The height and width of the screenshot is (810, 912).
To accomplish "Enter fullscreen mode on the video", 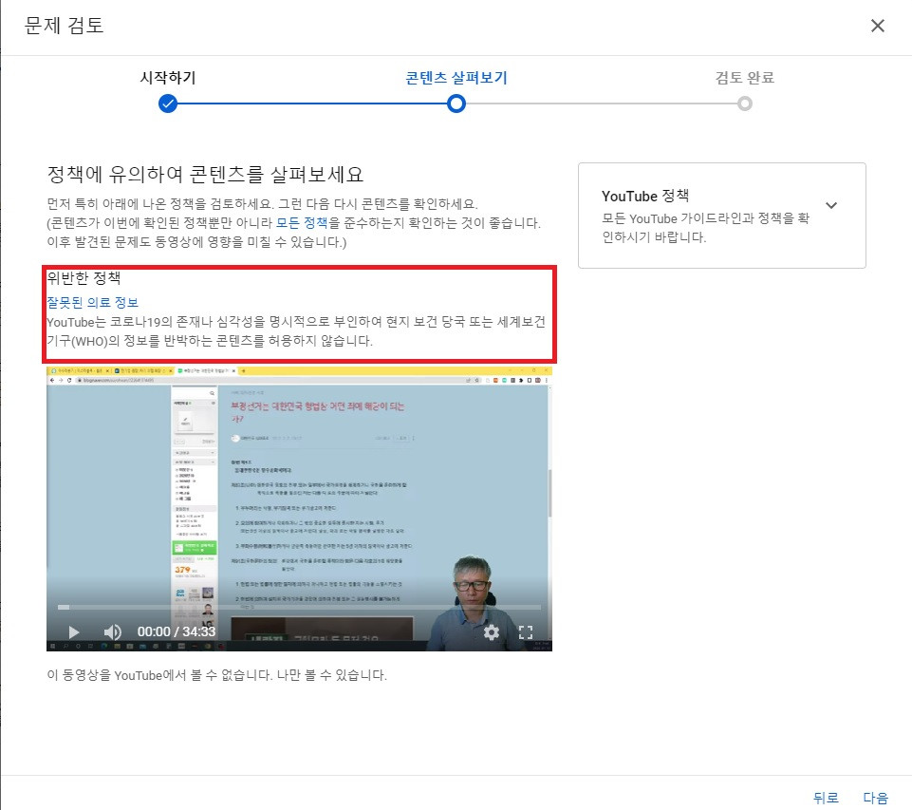I will [526, 631].
